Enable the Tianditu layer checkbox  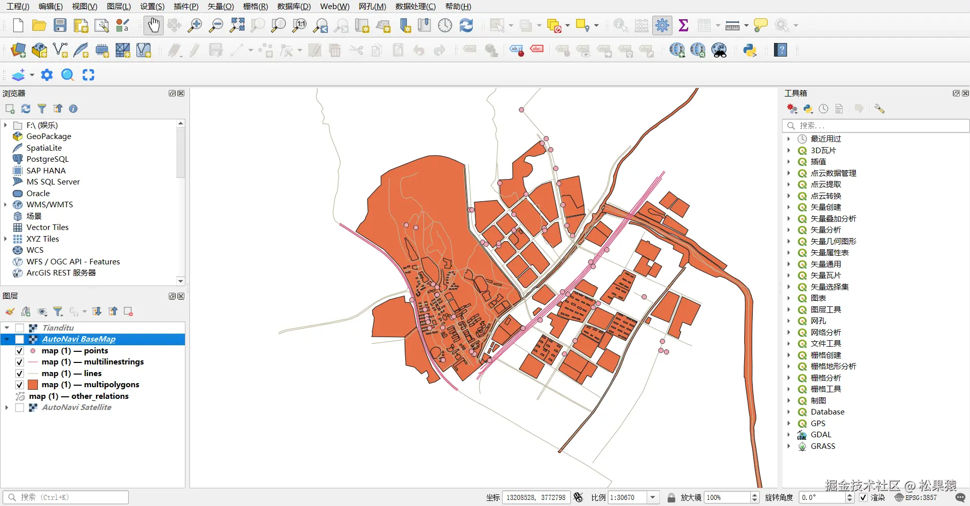coord(20,328)
